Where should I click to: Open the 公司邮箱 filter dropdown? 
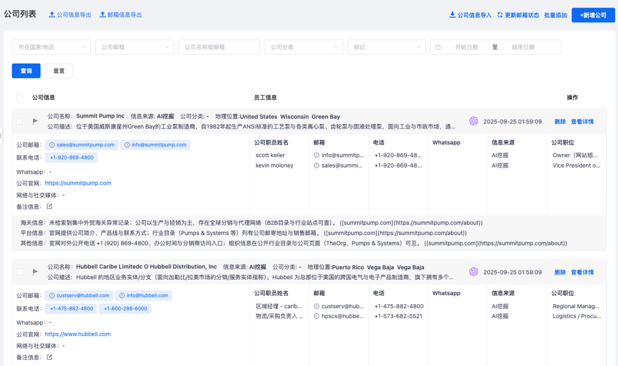tap(134, 47)
